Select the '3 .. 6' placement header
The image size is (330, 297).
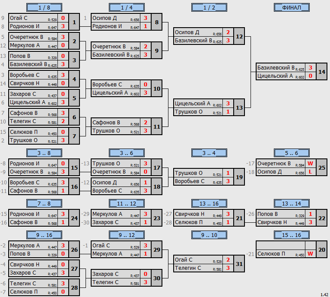pos(127,153)
